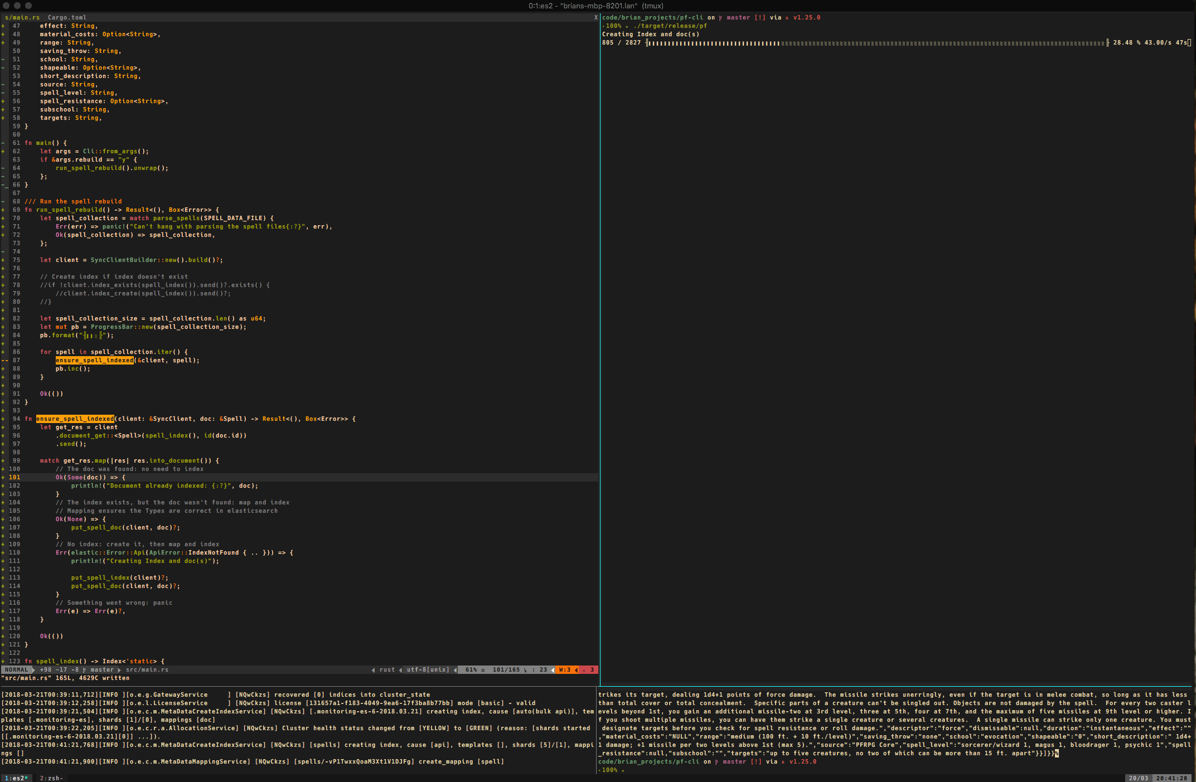Screen dimensions: 1196x782
Task: Click the 805 / 2827 progress bar
Action: [x=622, y=42]
